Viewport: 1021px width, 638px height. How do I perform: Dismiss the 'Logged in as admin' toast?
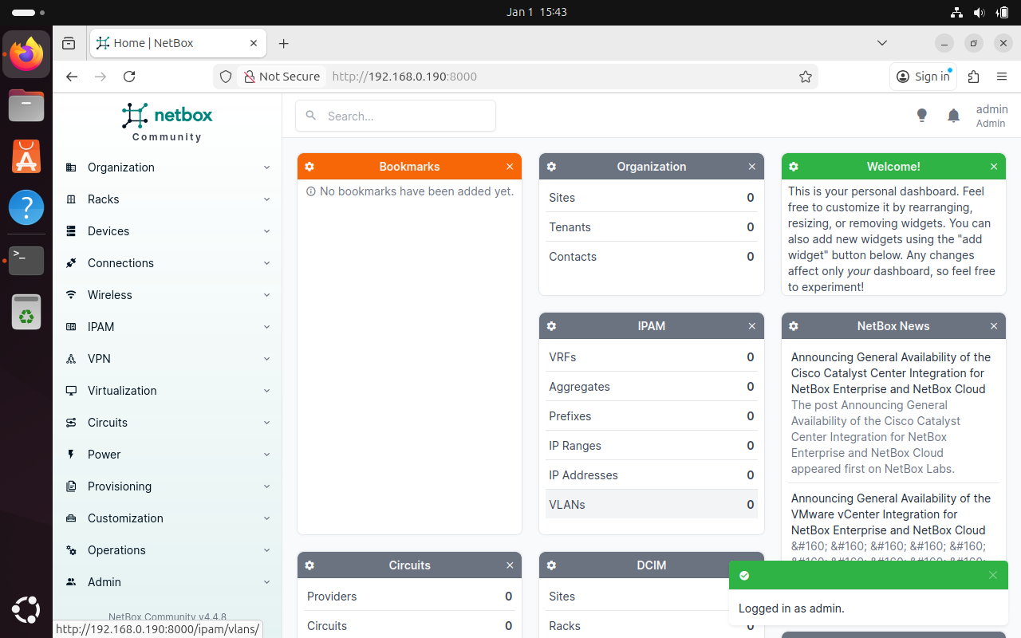993,575
